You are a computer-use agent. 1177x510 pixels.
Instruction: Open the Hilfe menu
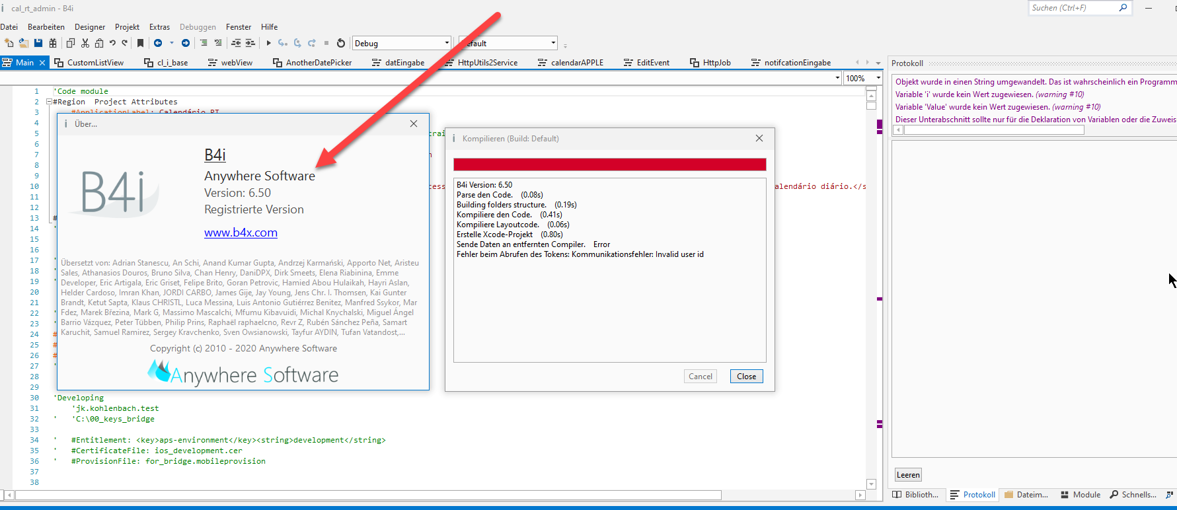(269, 27)
